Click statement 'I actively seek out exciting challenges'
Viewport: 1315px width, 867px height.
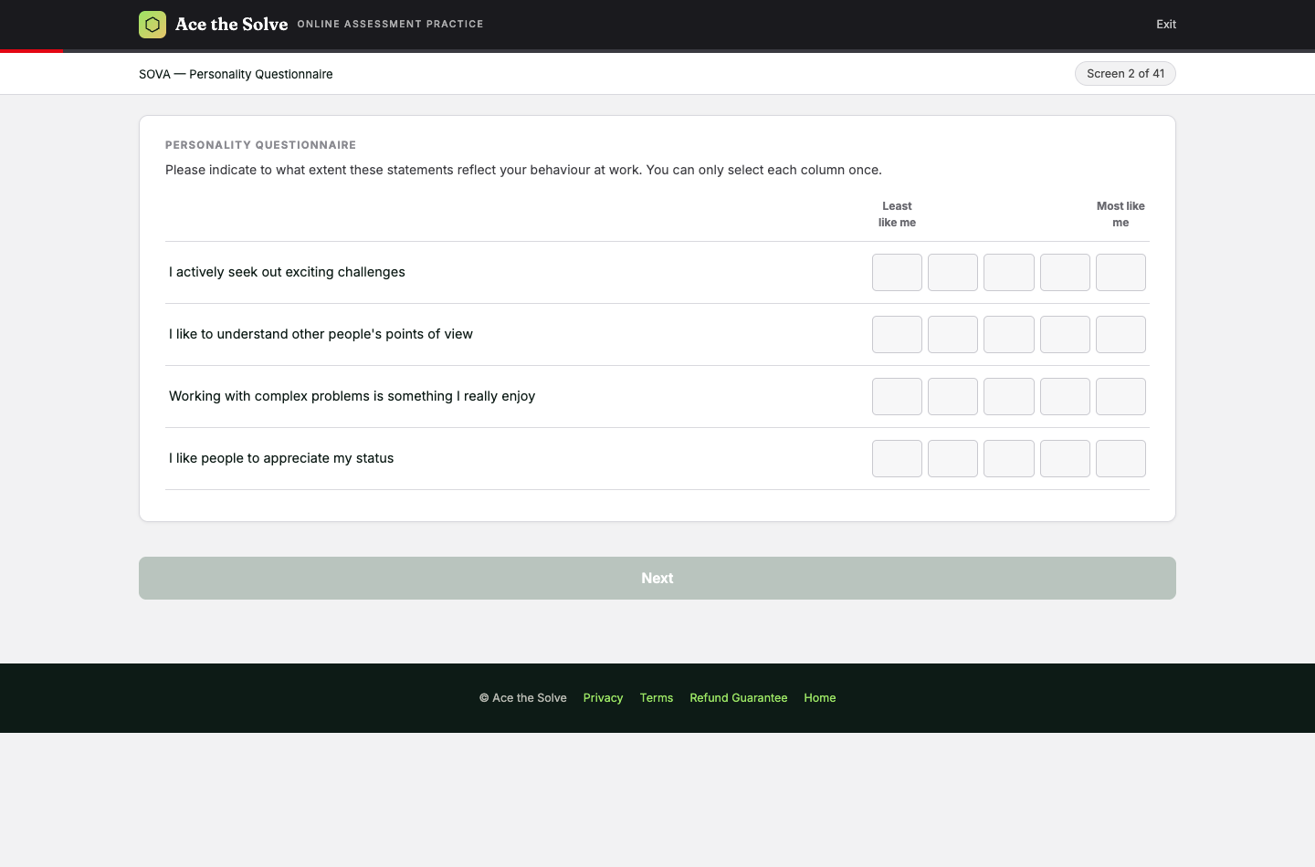click(x=287, y=272)
